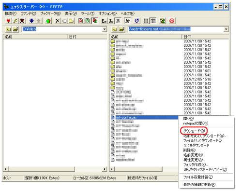This screenshot has height=191, width=242.
Task: Open local folder change icon
Action: (15, 29)
